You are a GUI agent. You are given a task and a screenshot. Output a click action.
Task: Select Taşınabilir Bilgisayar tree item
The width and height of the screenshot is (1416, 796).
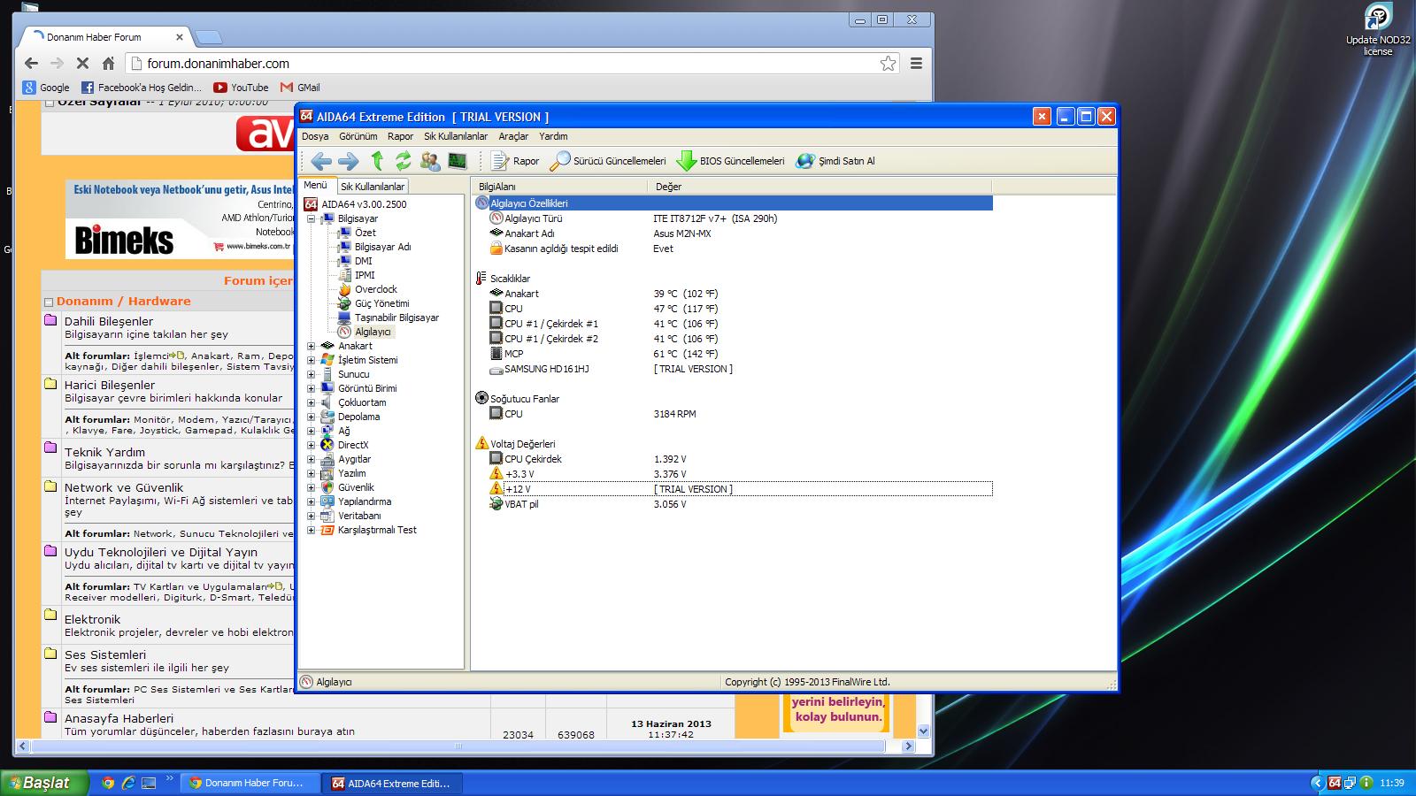click(x=396, y=318)
